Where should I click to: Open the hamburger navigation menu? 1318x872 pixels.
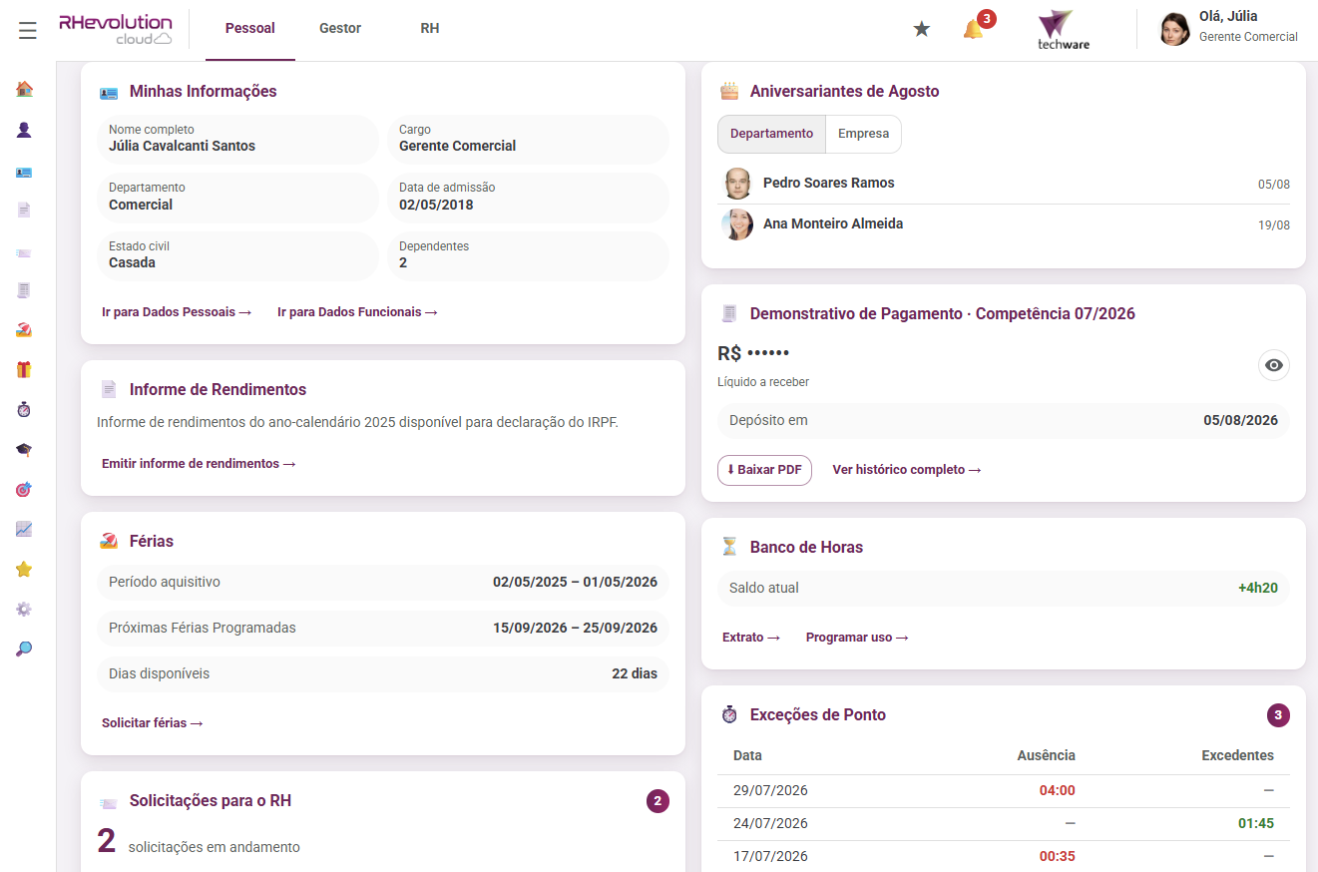(27, 30)
